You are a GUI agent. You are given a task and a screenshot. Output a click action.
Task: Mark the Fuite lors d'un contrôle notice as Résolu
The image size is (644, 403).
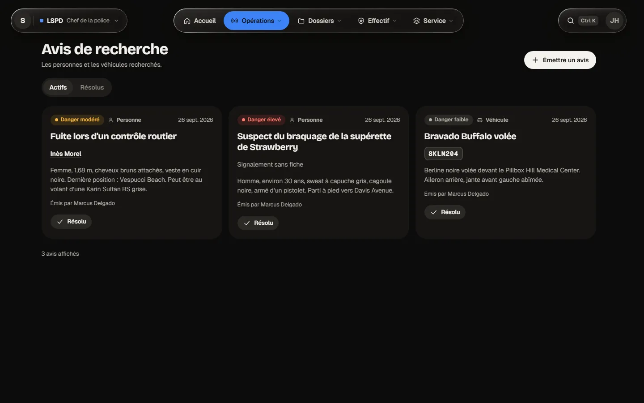tap(71, 222)
